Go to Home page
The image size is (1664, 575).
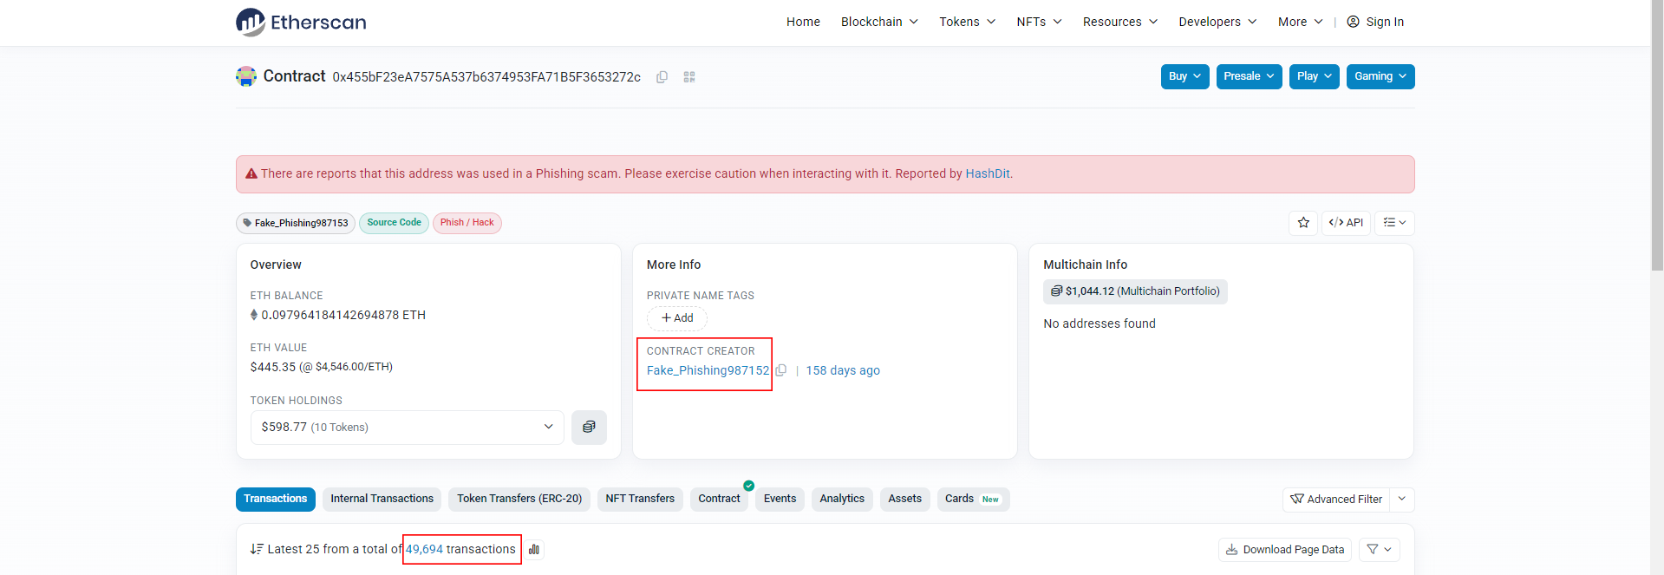click(803, 22)
